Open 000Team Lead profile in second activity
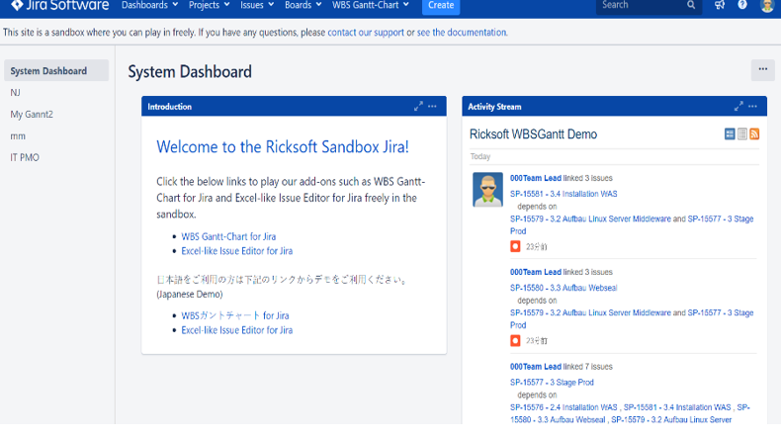The height and width of the screenshot is (439, 781). point(536,272)
